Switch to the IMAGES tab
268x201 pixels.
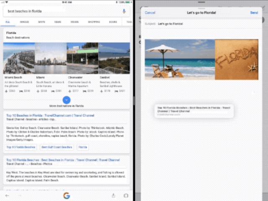(x=24, y=22)
